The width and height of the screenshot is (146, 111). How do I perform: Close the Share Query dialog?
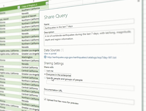pyautogui.click(x=138, y=1)
